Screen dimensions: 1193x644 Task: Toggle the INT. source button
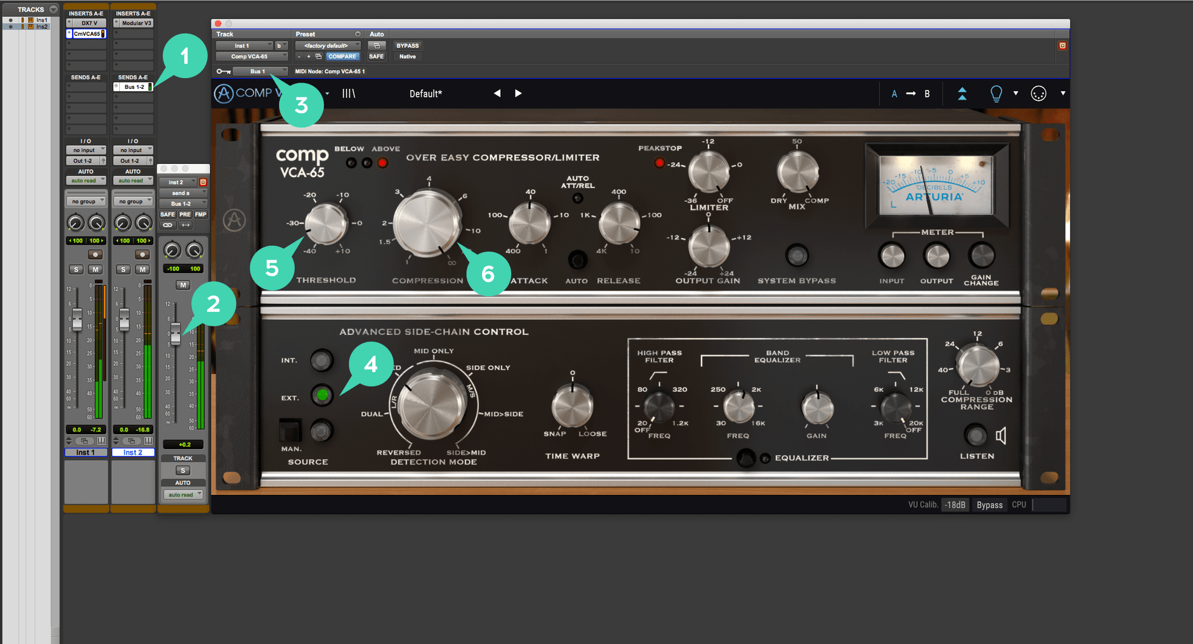tap(321, 360)
